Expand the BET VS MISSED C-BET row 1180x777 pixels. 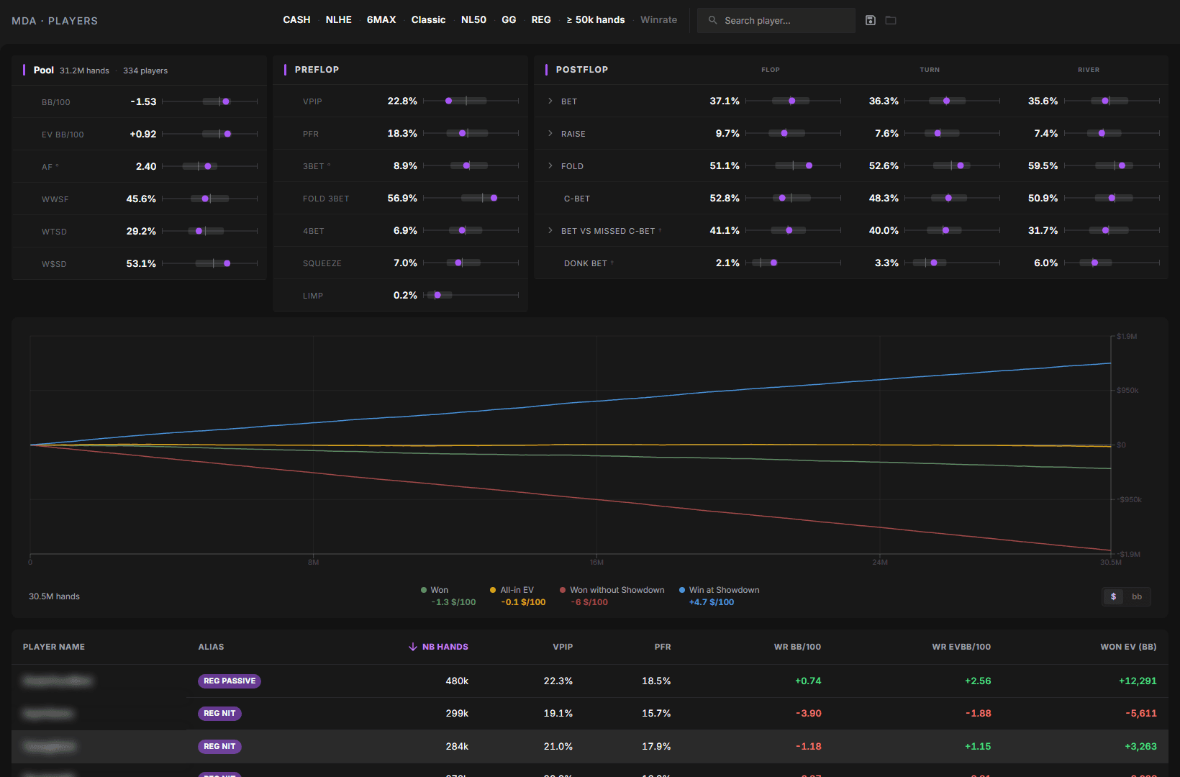click(550, 231)
